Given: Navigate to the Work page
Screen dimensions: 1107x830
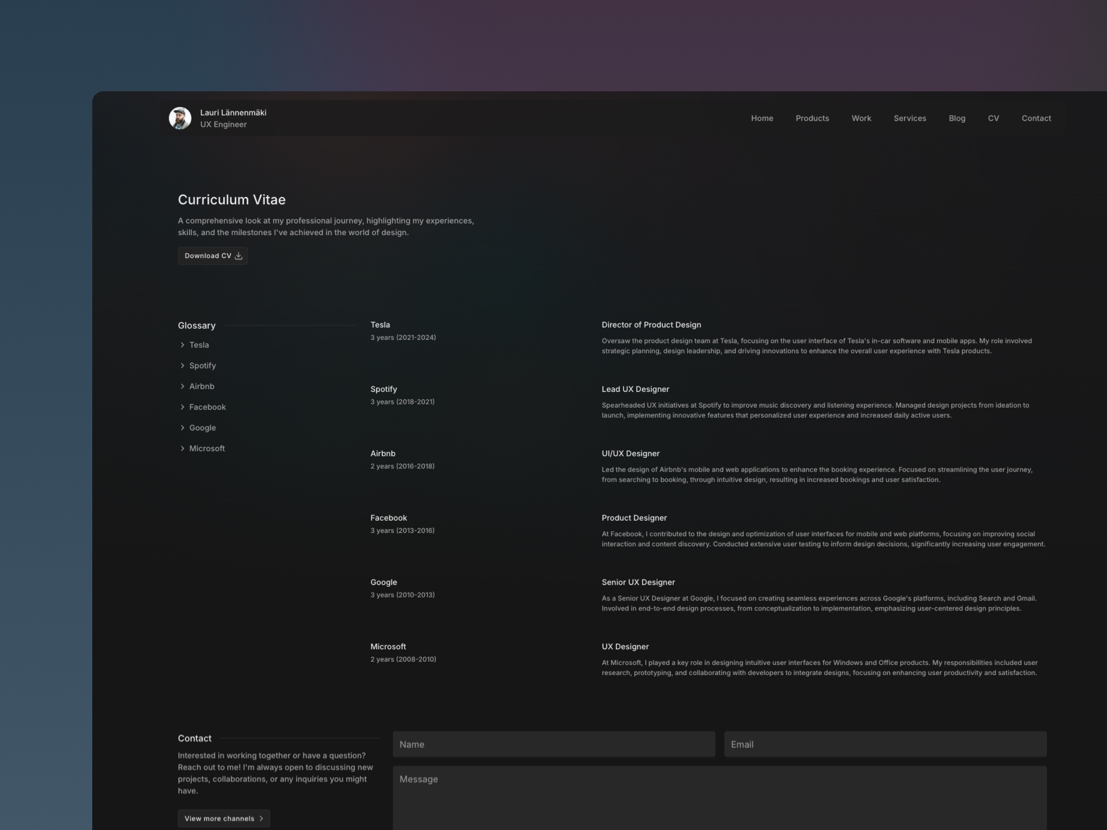Looking at the screenshot, I should [x=861, y=118].
